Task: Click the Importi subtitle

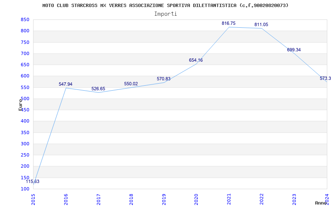Action: point(165,14)
